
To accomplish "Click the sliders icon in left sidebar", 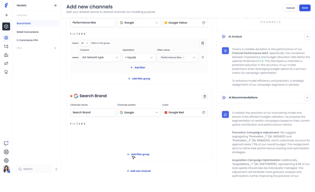I will [6, 63].
